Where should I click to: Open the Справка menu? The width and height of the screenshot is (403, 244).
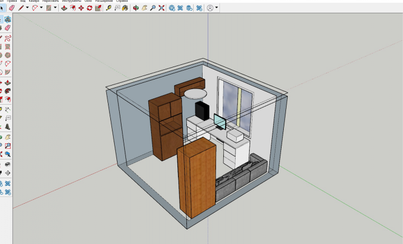122,1
